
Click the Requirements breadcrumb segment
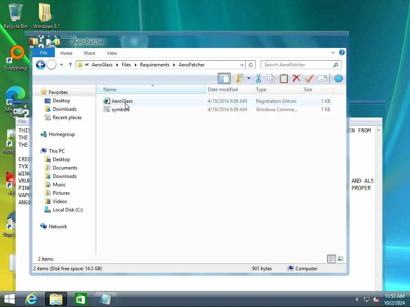155,65
